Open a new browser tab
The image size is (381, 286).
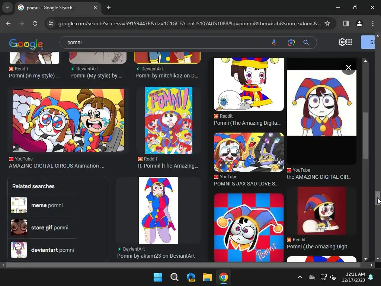(109, 7)
